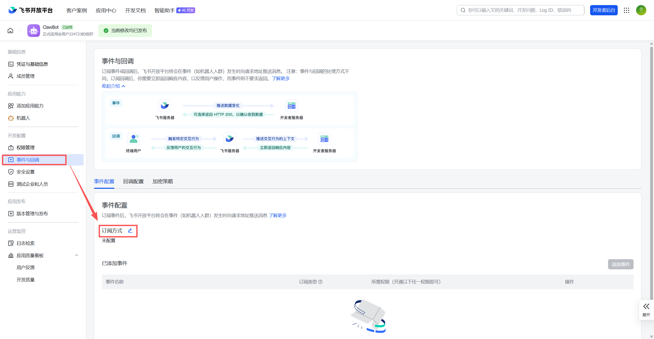
Task: Collapse the 应用质量看板 sidebar group
Action: tap(76, 255)
